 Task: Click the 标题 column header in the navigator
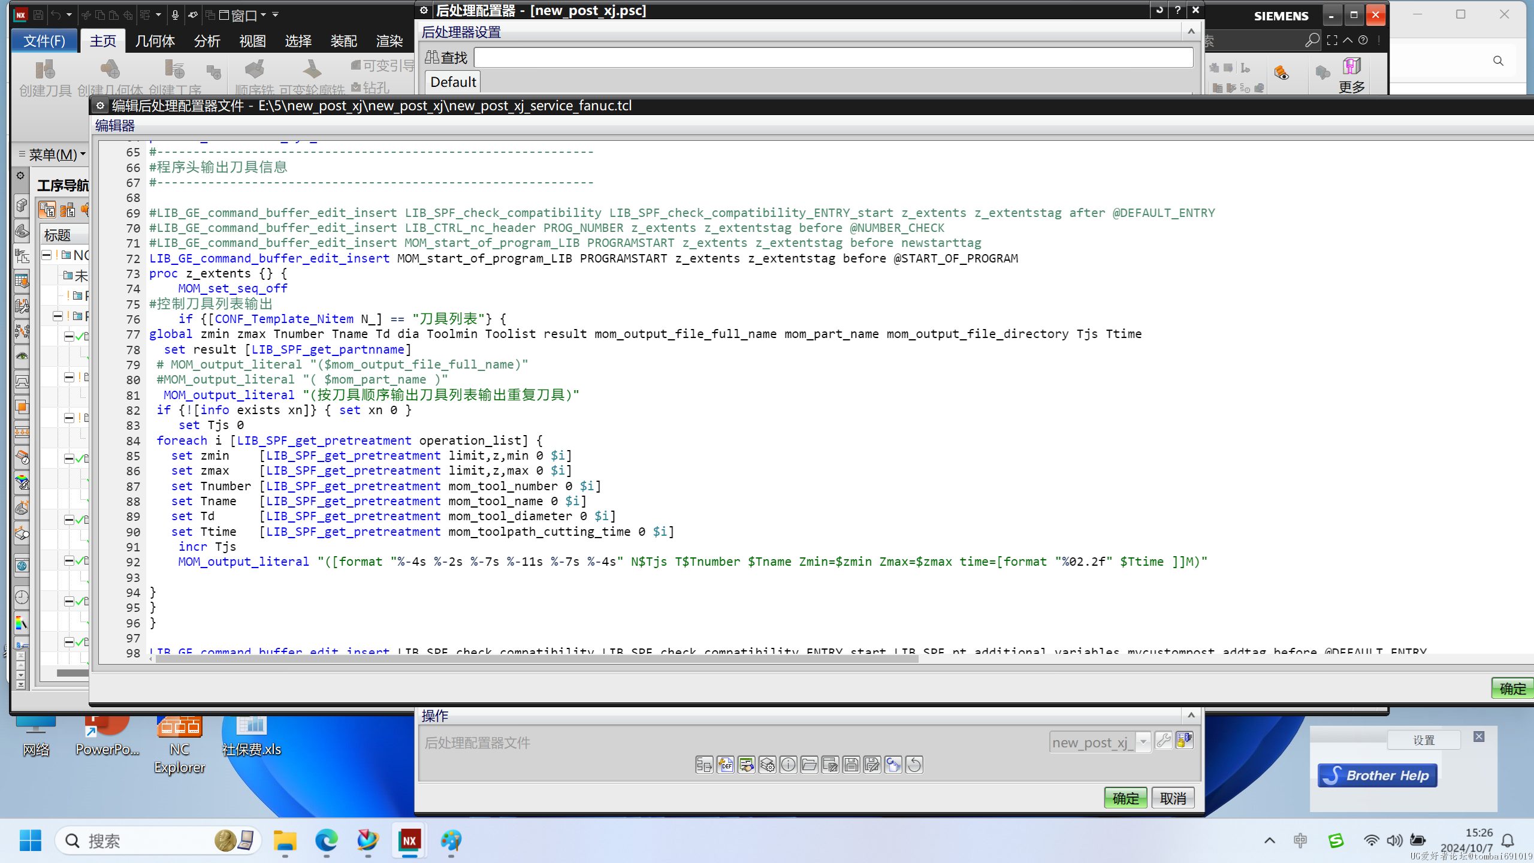click(65, 235)
